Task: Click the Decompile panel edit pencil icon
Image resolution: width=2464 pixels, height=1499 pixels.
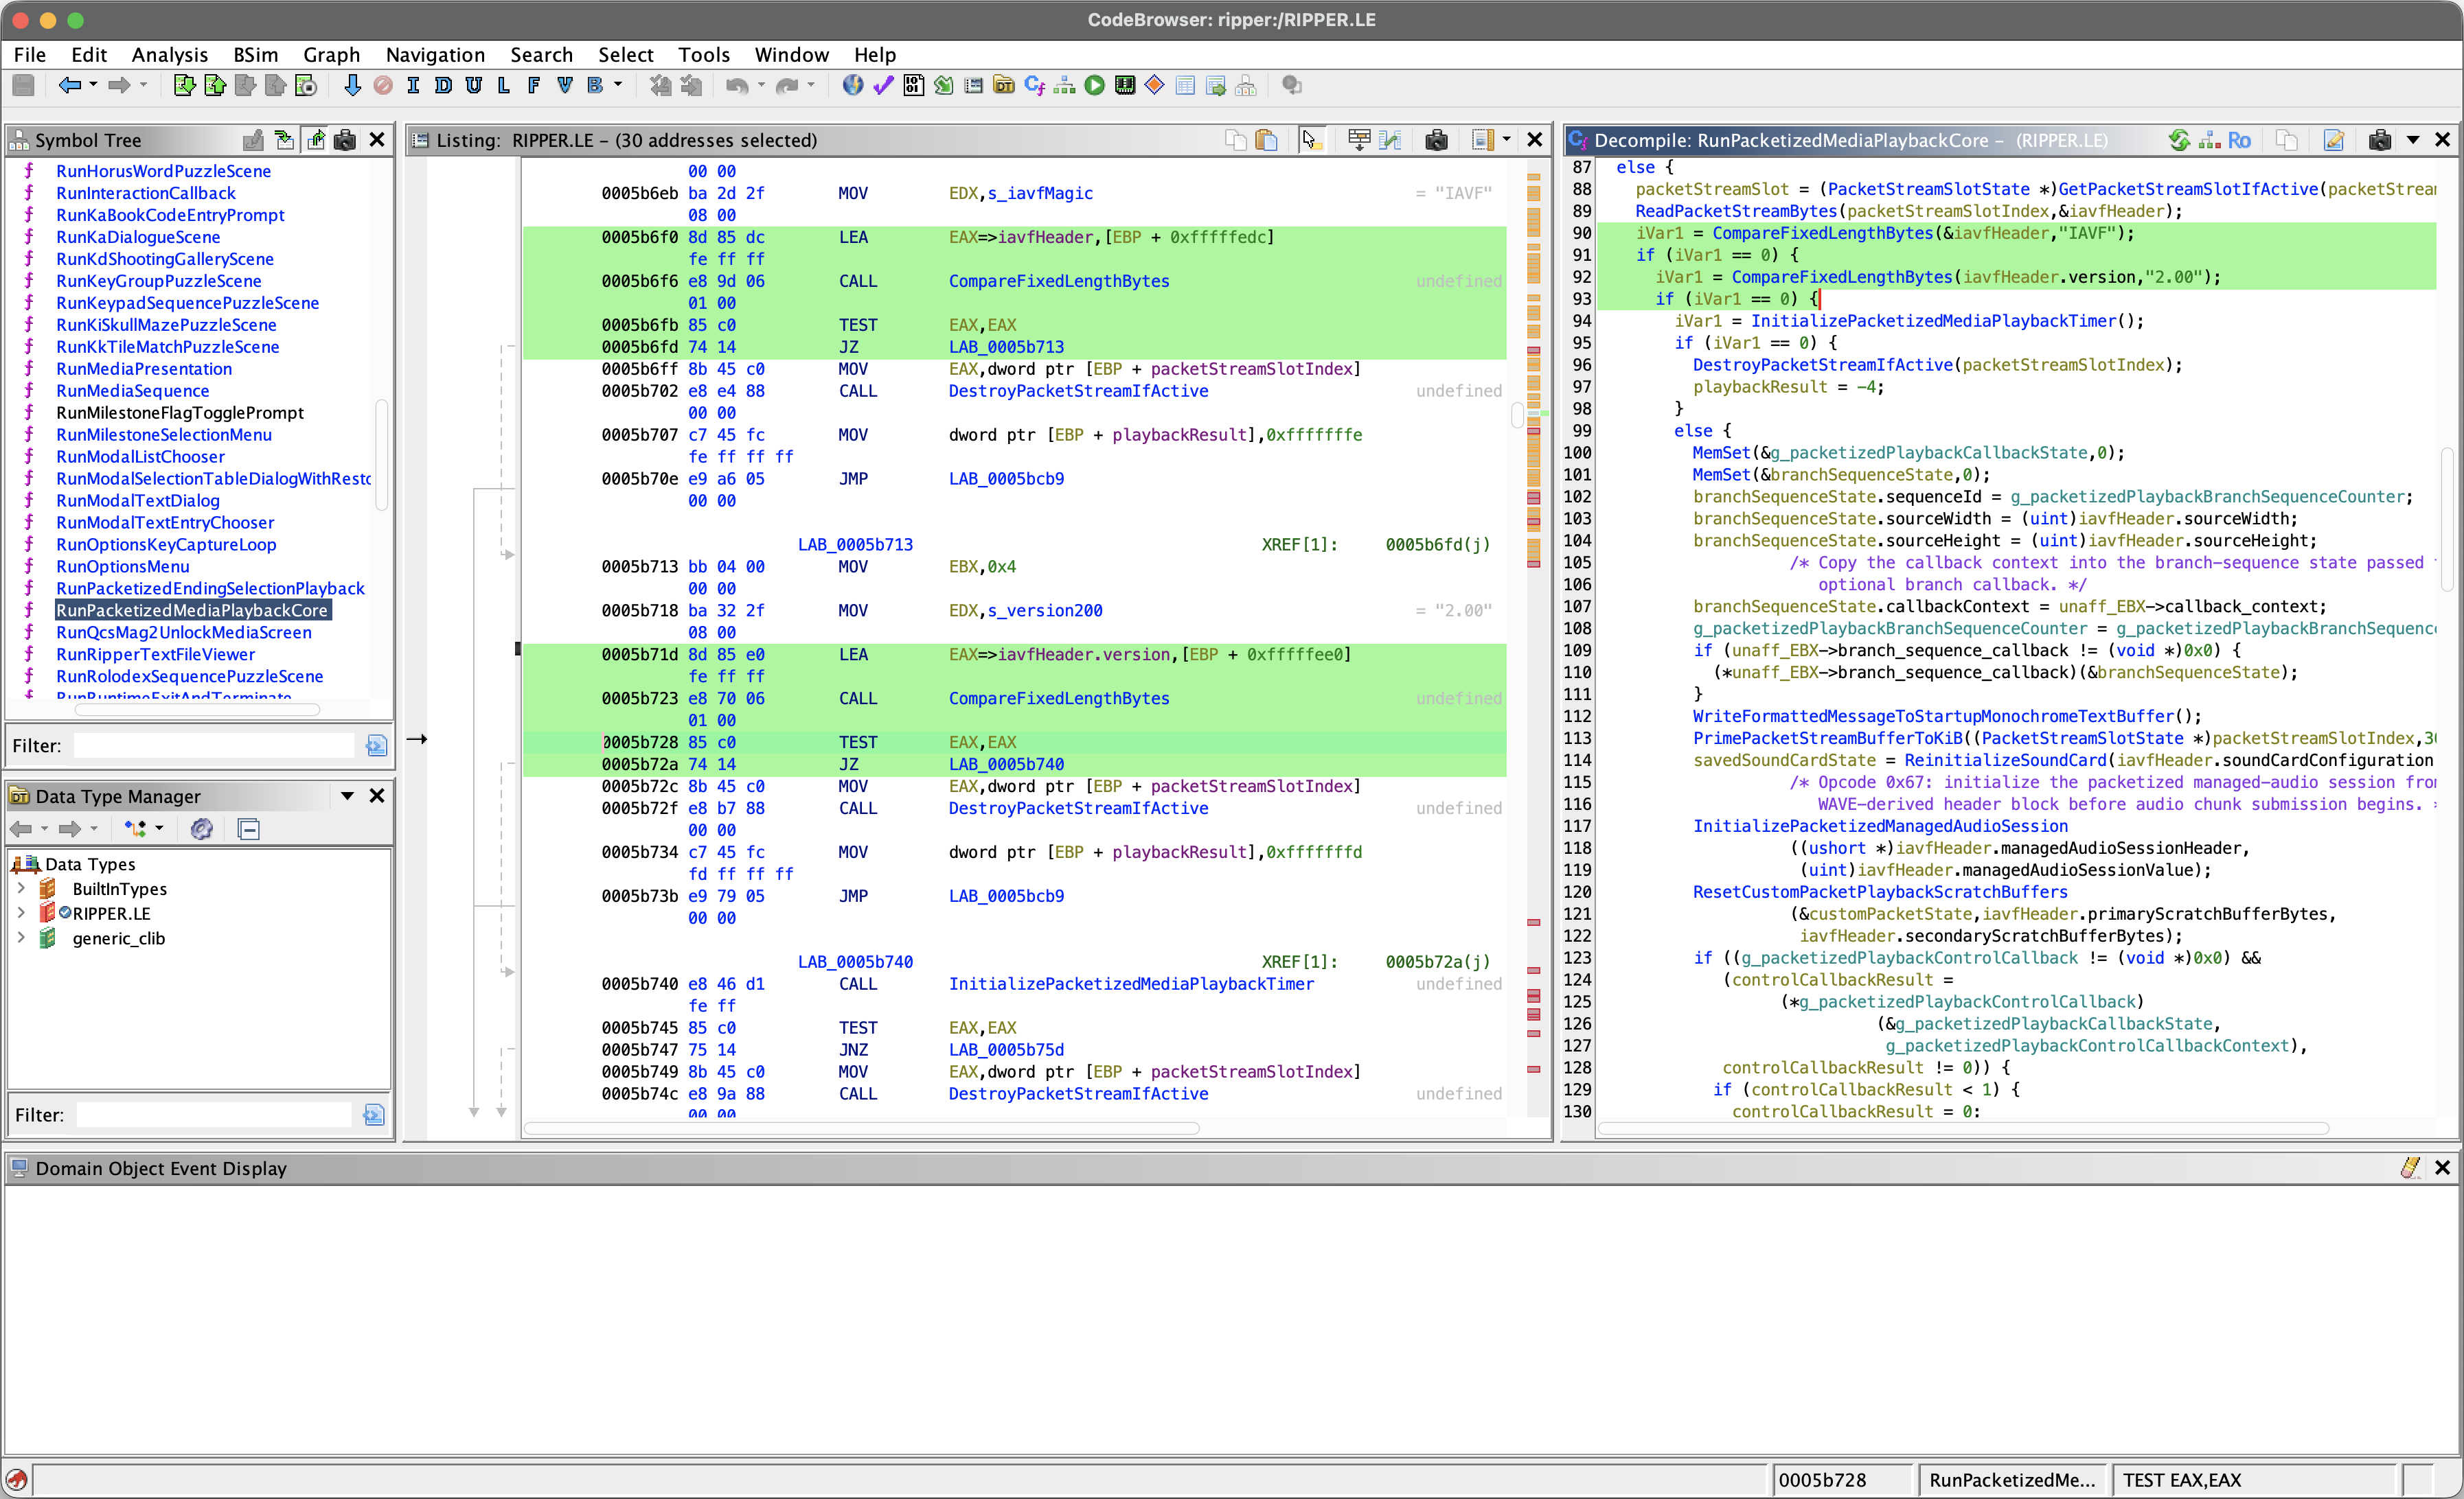Action: [x=2333, y=140]
